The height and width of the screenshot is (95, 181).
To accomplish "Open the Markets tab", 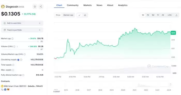I will 87,5.
